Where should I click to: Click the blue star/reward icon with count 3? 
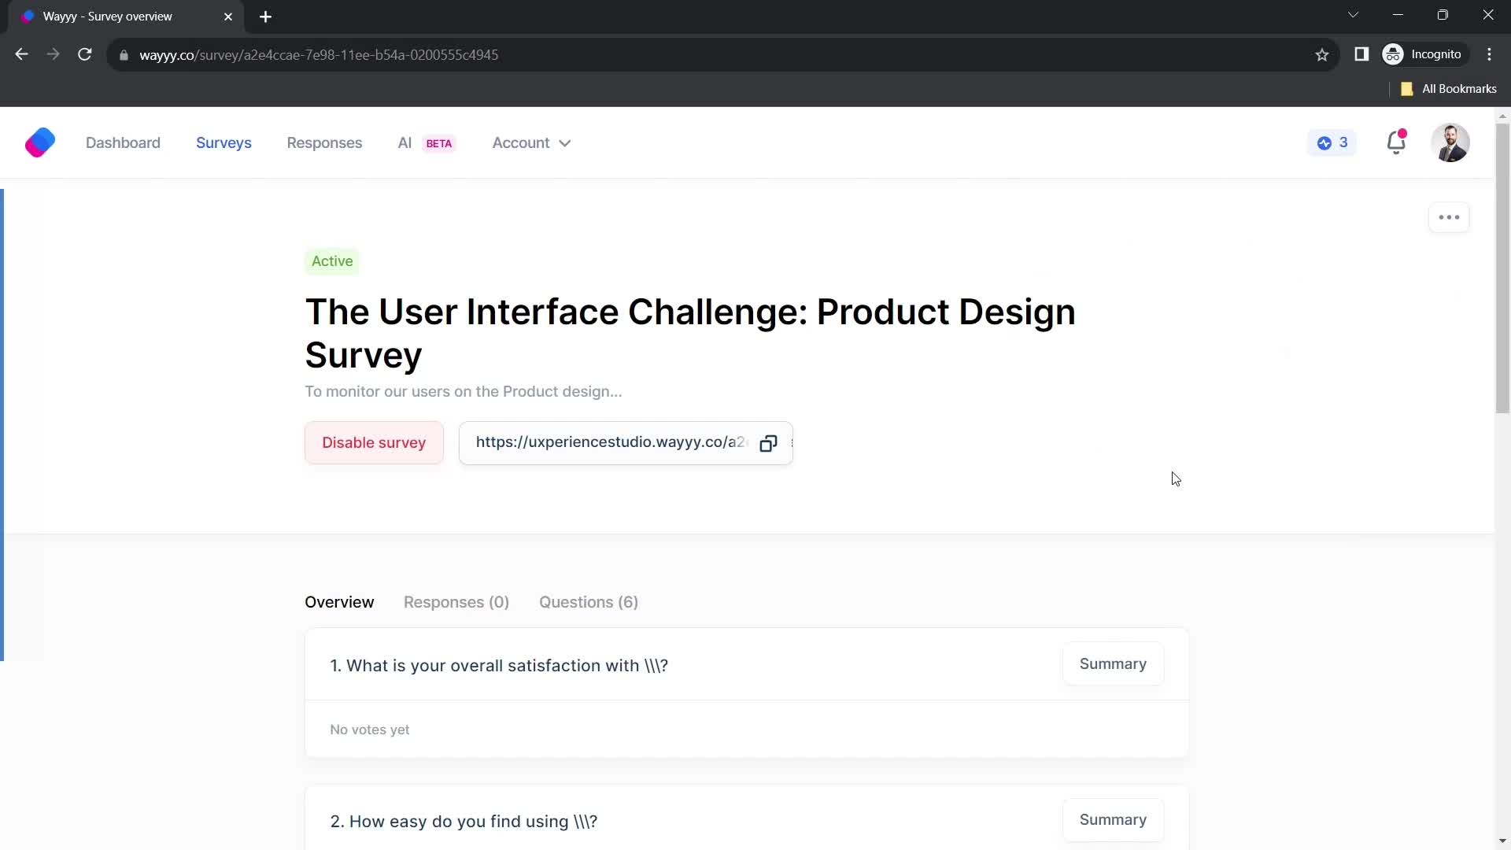point(1334,143)
